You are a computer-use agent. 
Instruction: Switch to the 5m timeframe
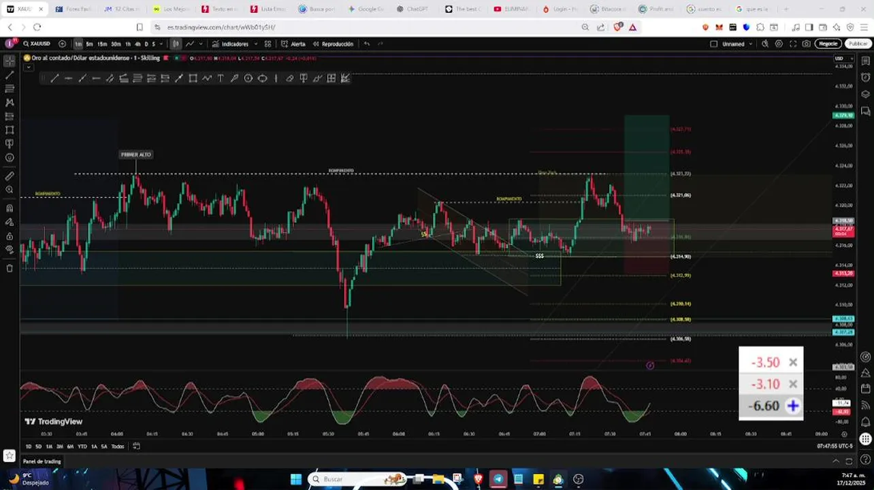point(89,44)
